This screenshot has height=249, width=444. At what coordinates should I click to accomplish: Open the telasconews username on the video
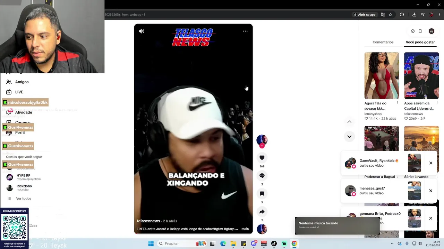148,221
